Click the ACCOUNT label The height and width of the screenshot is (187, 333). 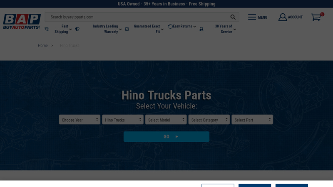point(295,17)
